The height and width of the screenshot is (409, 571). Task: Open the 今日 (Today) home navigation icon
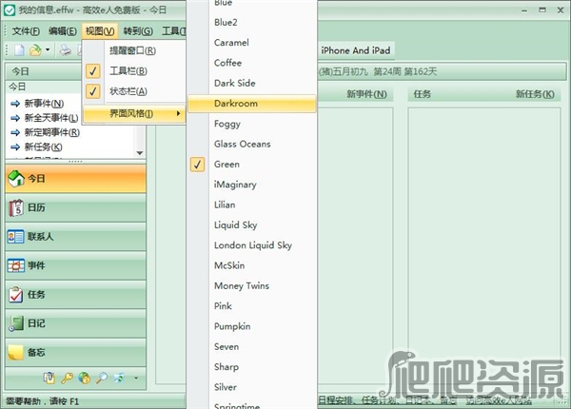(x=15, y=178)
